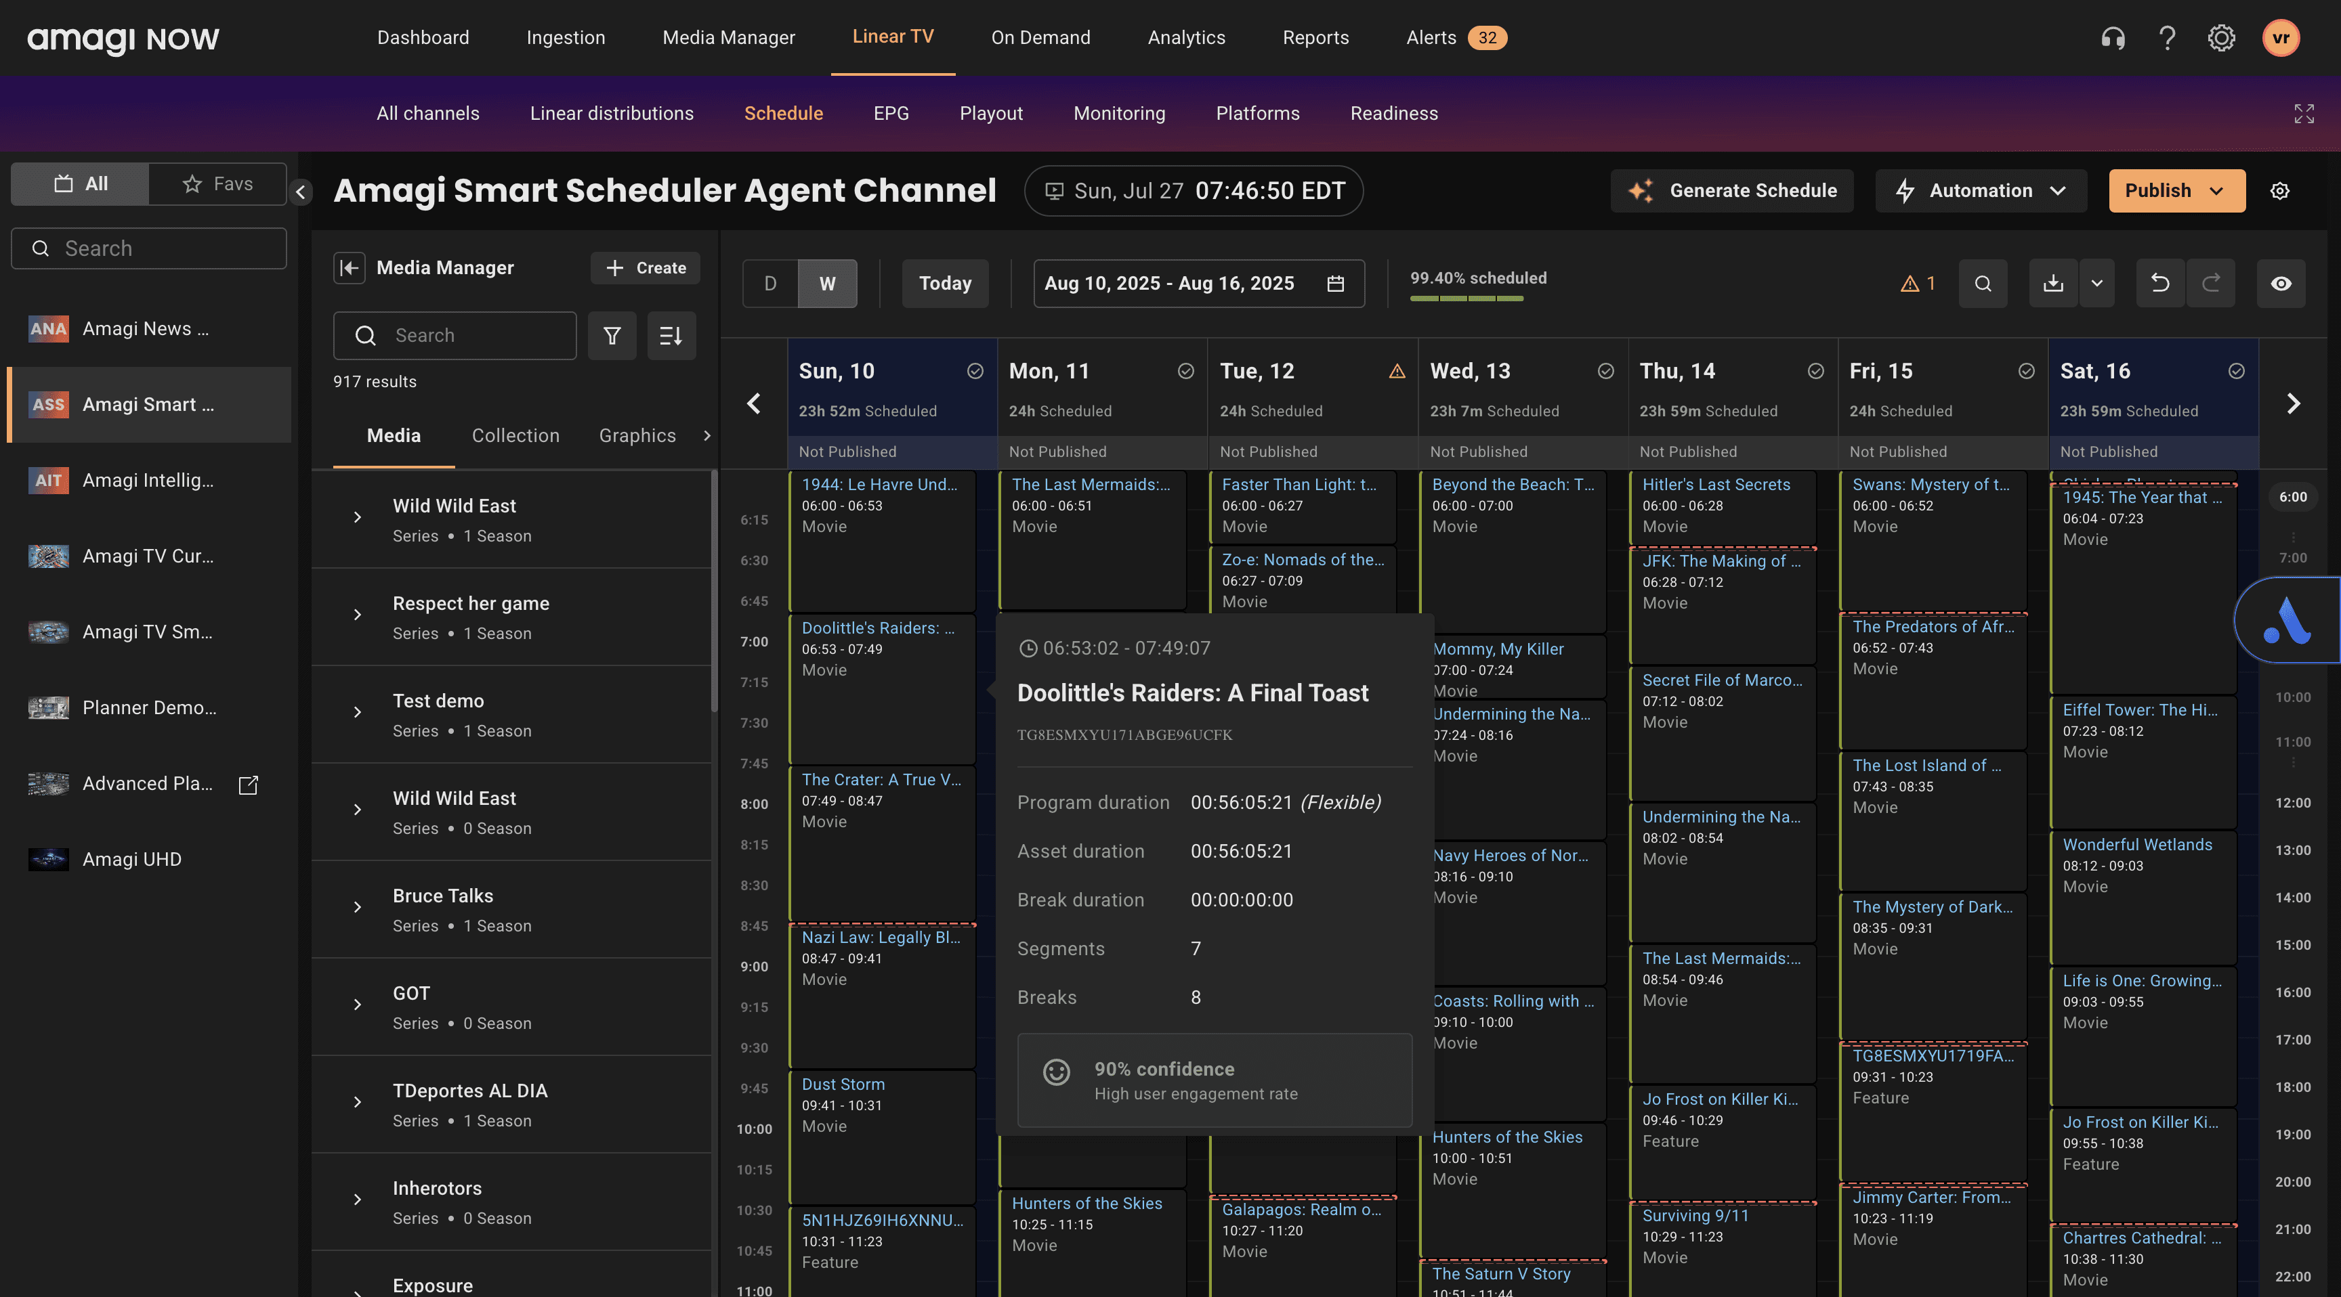The height and width of the screenshot is (1297, 2341).
Task: Switch to the EPG tab
Action: click(x=891, y=114)
